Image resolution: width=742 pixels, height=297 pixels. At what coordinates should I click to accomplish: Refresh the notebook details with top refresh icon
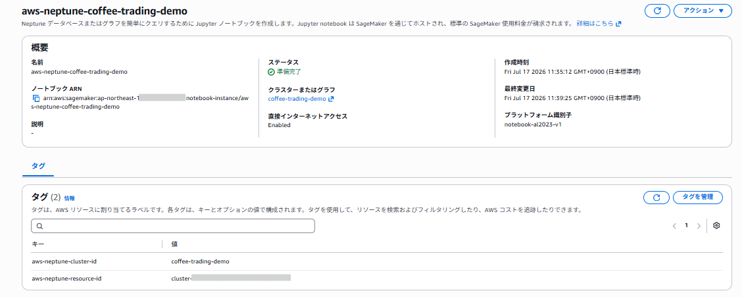(x=657, y=11)
